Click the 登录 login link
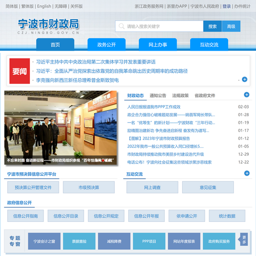The image size is (256, 256). pyautogui.click(x=227, y=6)
